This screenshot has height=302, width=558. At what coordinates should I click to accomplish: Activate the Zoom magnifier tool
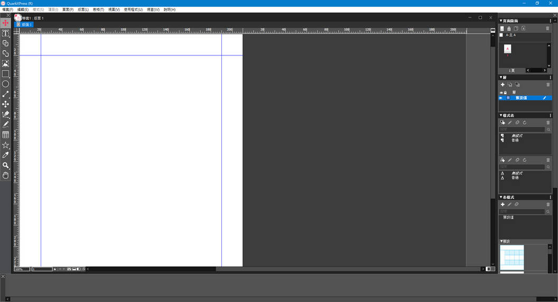[x=5, y=166]
